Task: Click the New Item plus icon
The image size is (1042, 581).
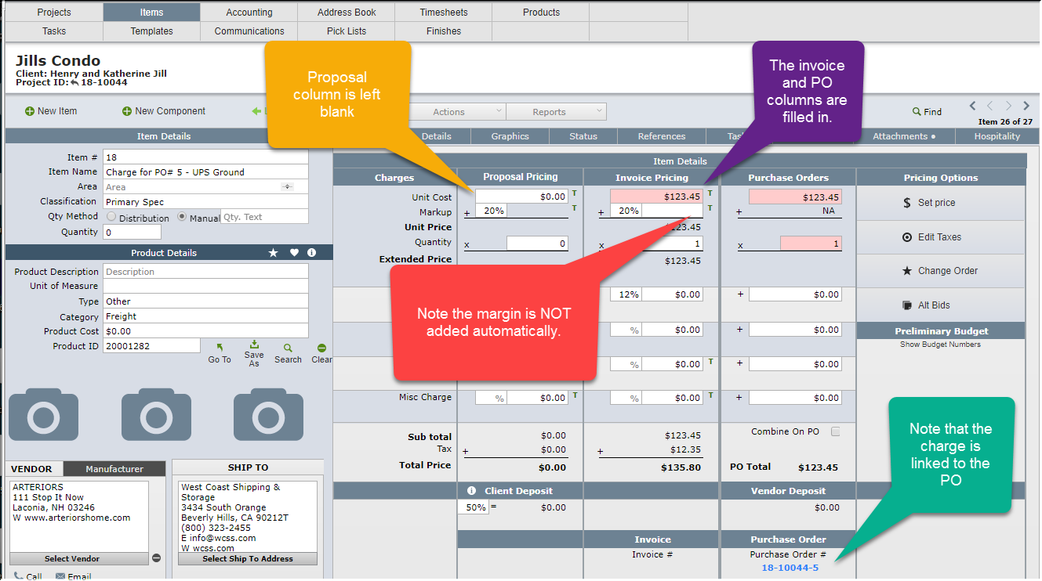Action: pos(30,111)
